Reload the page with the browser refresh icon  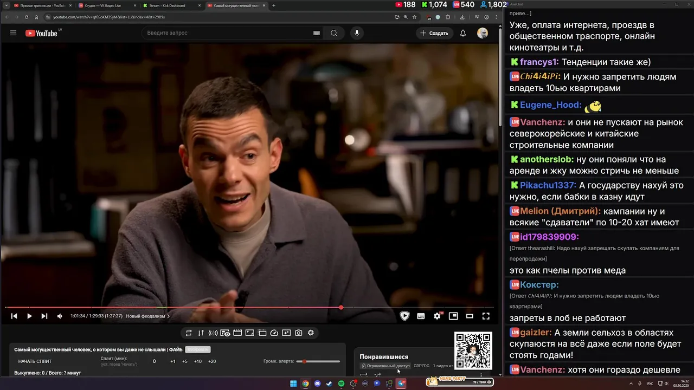(27, 17)
